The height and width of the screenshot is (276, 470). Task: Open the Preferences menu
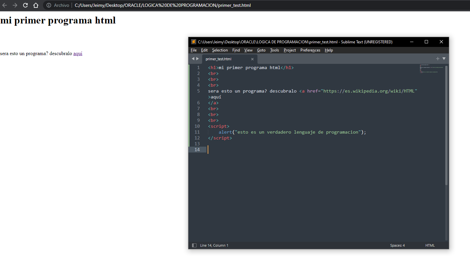tap(310, 50)
